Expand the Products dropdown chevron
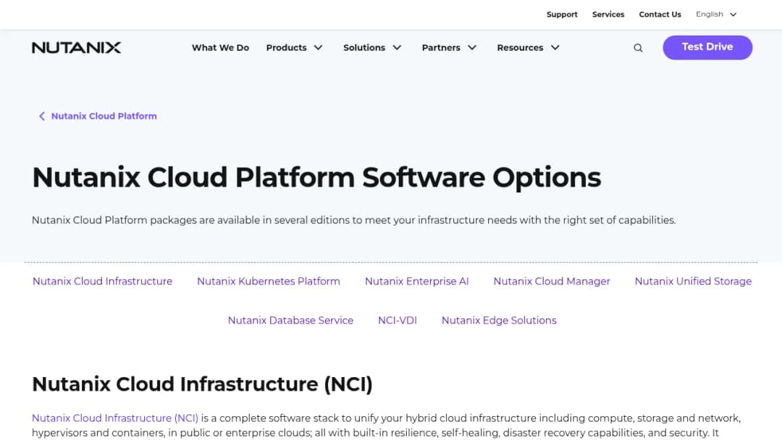This screenshot has width=782, height=440. coord(318,47)
